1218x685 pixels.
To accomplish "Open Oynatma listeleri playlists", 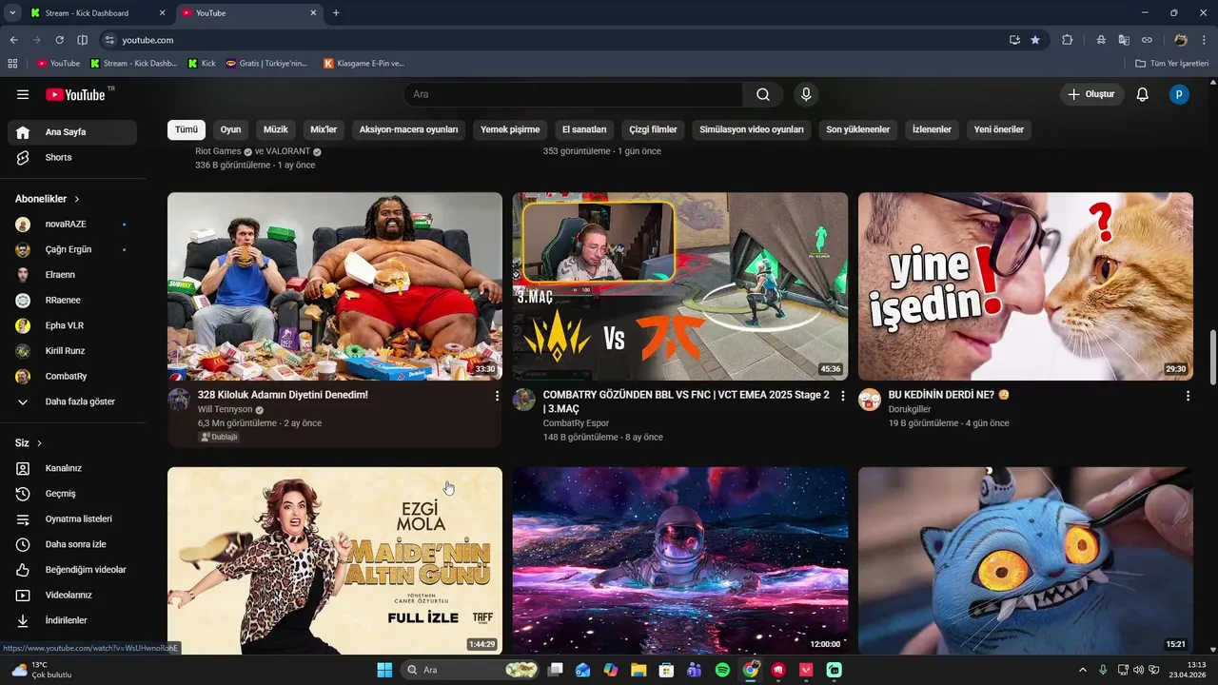I will [x=72, y=519].
